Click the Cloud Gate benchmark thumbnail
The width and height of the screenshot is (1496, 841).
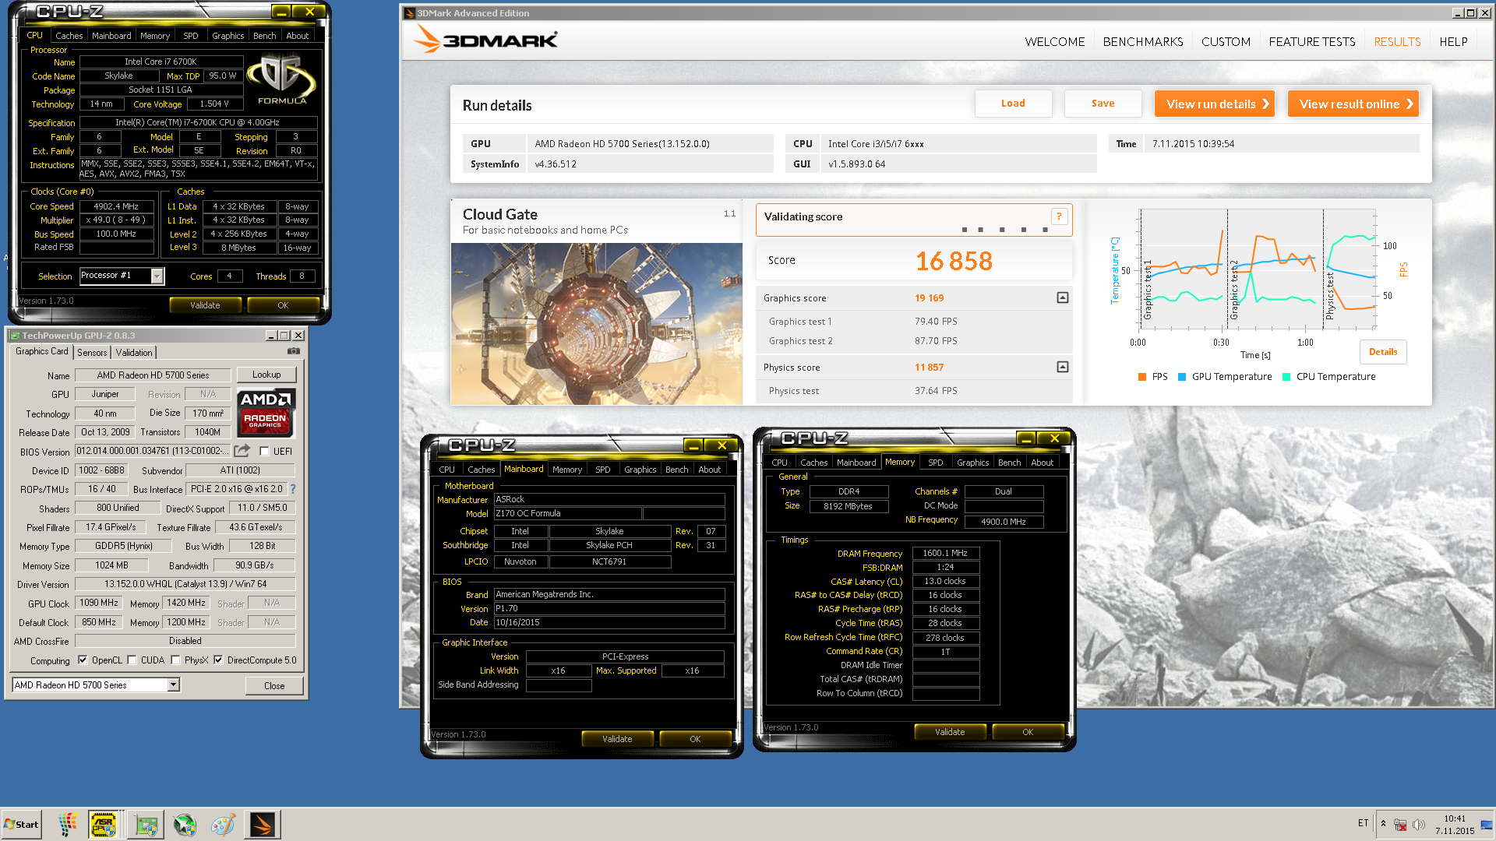click(597, 324)
